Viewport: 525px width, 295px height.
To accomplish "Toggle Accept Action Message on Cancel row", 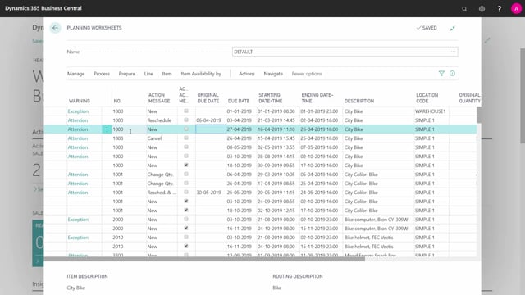I will (186, 138).
